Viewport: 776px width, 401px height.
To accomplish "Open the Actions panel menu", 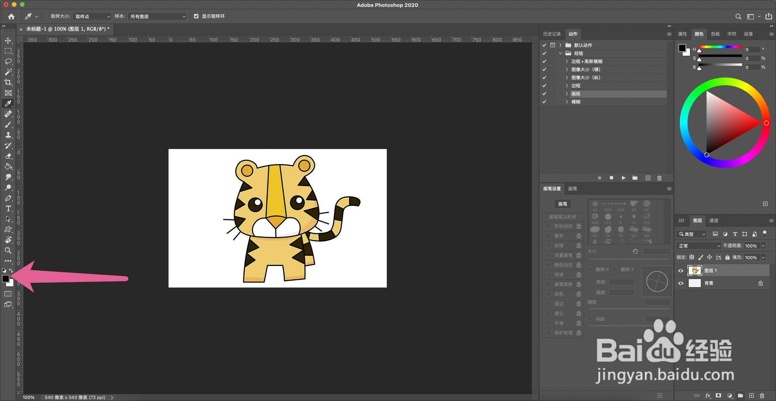I will [x=669, y=34].
